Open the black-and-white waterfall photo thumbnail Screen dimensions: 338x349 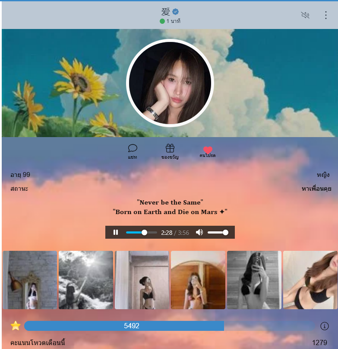86,280
